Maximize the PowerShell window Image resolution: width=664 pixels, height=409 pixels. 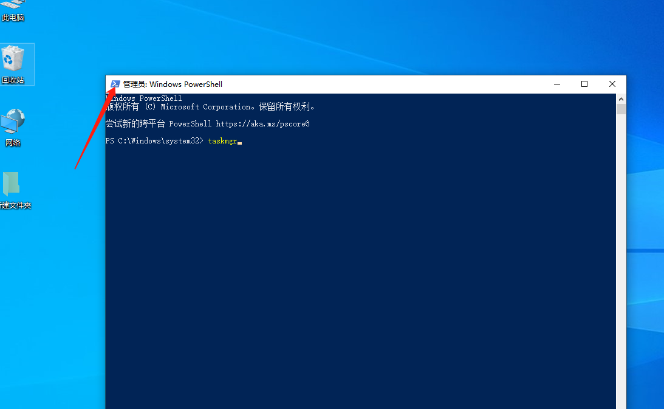[x=584, y=84]
